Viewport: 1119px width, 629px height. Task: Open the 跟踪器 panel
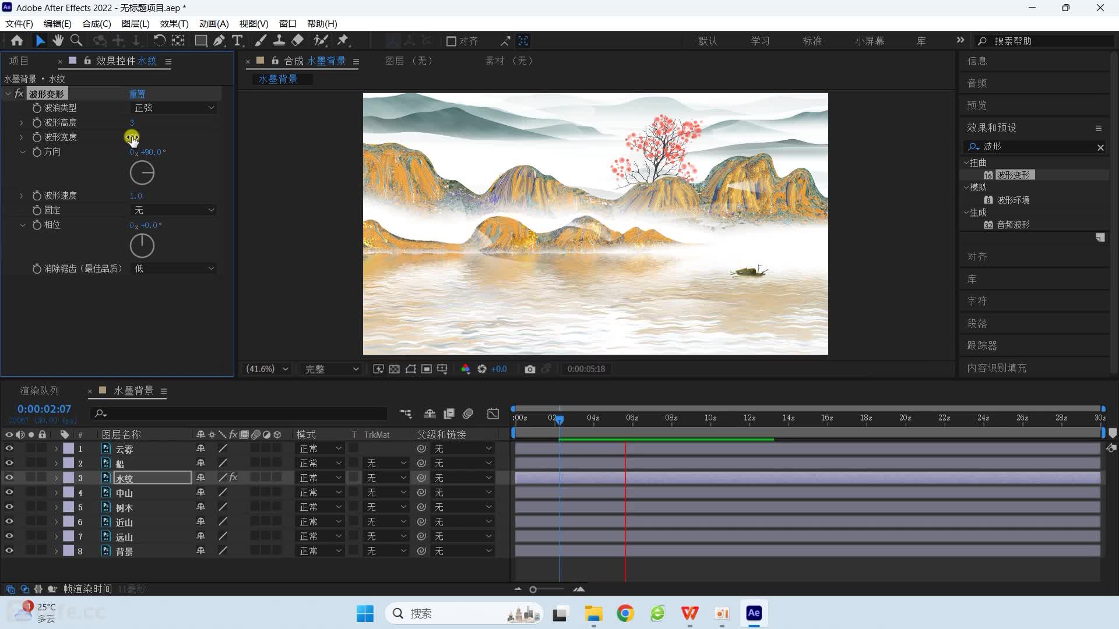click(x=982, y=346)
